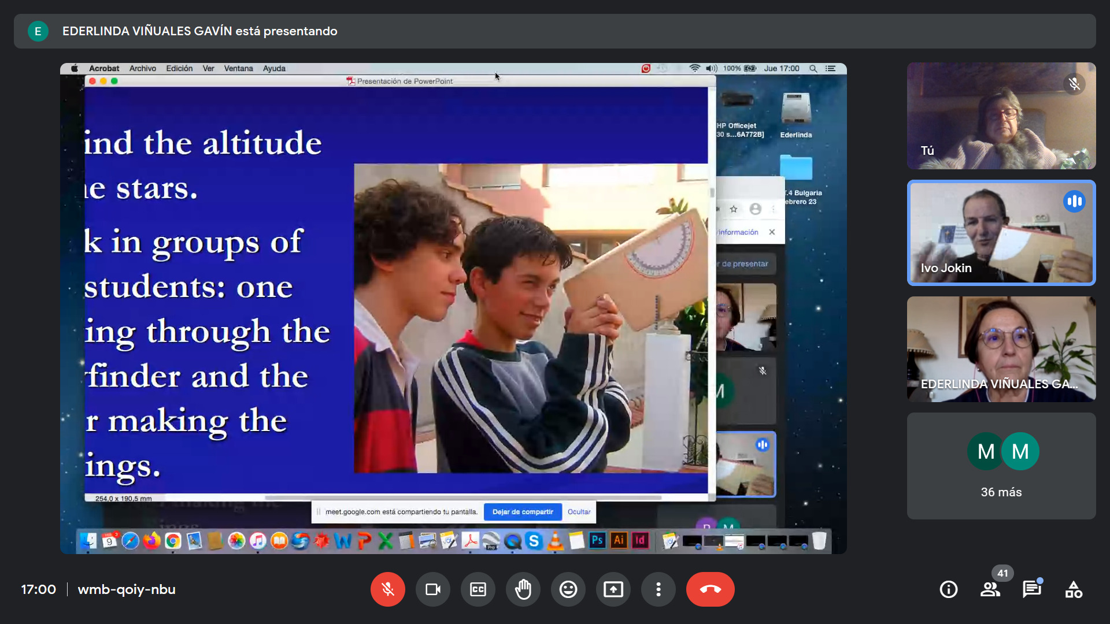
Task: Select EDERLINDA VIÑUALES video tile
Action: [x=1001, y=349]
